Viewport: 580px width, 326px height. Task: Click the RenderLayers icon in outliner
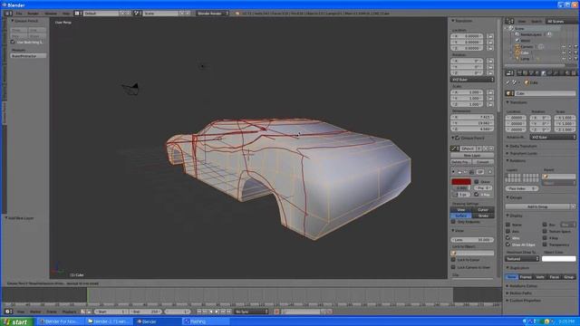[x=517, y=34]
